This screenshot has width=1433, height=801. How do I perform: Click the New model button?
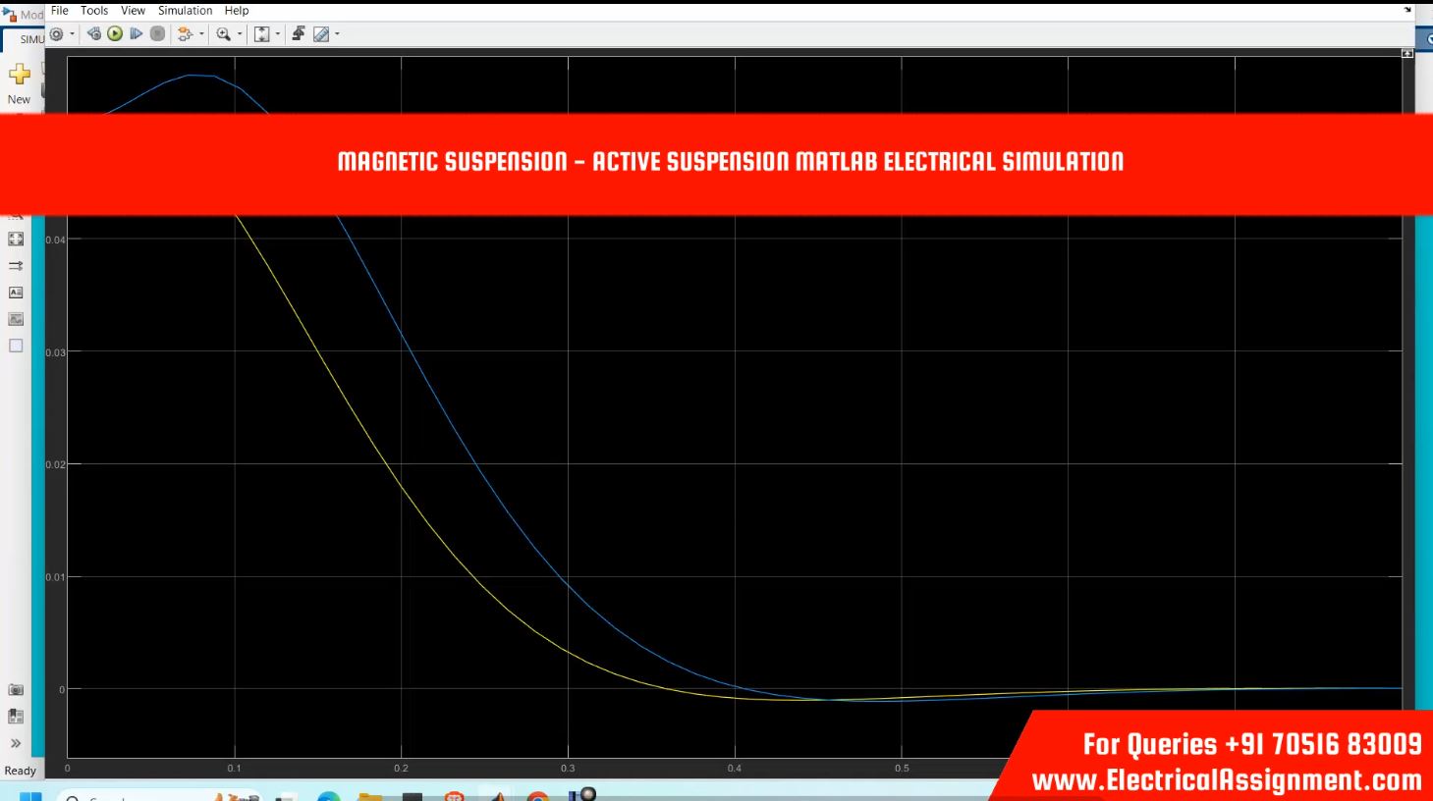click(19, 82)
